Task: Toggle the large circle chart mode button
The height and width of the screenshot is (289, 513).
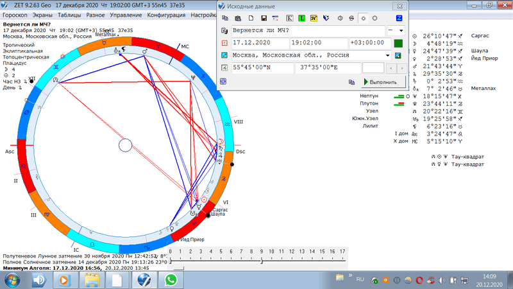Action: pyautogui.click(x=374, y=17)
